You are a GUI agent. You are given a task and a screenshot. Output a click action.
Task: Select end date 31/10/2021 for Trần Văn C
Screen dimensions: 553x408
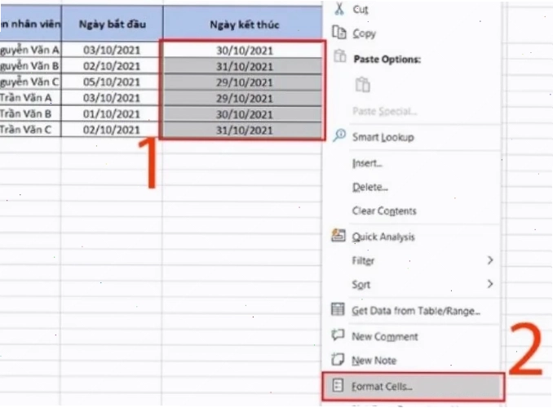[243, 130]
